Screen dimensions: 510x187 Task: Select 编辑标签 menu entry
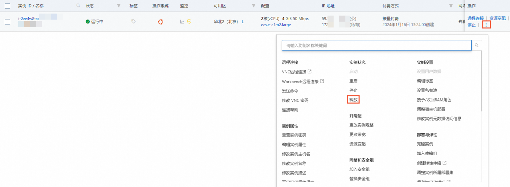point(425,81)
